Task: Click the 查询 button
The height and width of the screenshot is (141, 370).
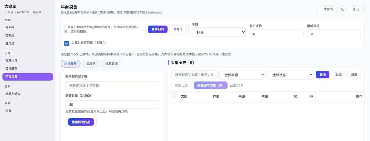Action: [322, 75]
